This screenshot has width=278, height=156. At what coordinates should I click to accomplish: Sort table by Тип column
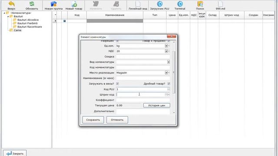[155, 15]
